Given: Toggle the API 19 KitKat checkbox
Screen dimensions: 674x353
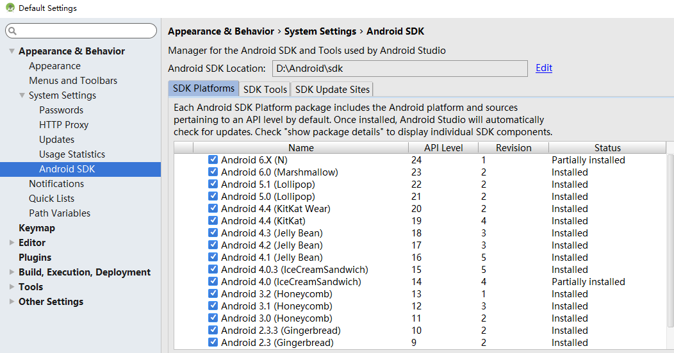Looking at the screenshot, I should point(213,220).
